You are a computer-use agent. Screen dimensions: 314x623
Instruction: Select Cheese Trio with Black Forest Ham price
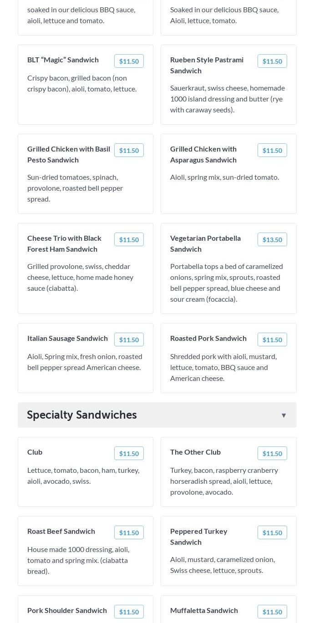point(129,239)
